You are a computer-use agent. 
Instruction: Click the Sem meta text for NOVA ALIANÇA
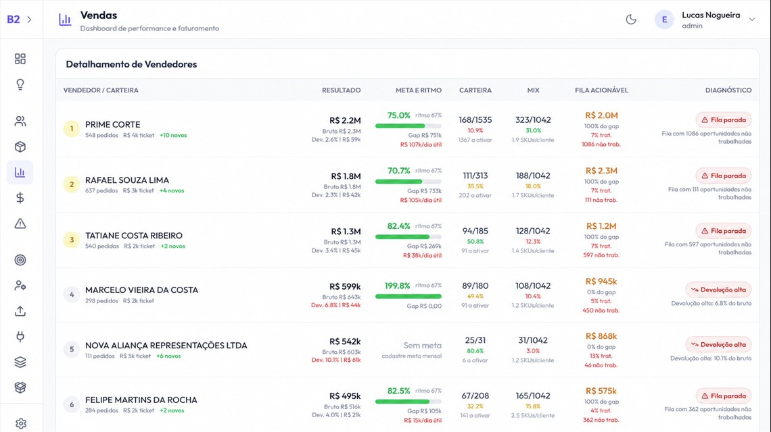pyautogui.click(x=423, y=346)
